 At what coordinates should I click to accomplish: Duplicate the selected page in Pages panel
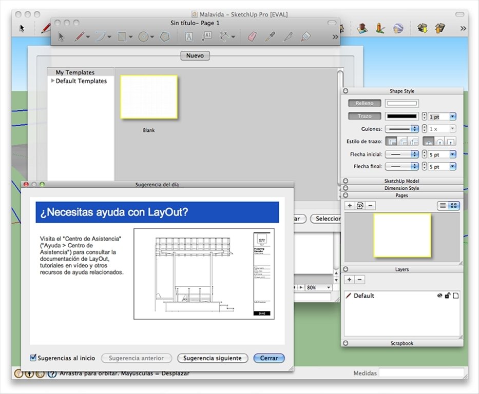(360, 206)
